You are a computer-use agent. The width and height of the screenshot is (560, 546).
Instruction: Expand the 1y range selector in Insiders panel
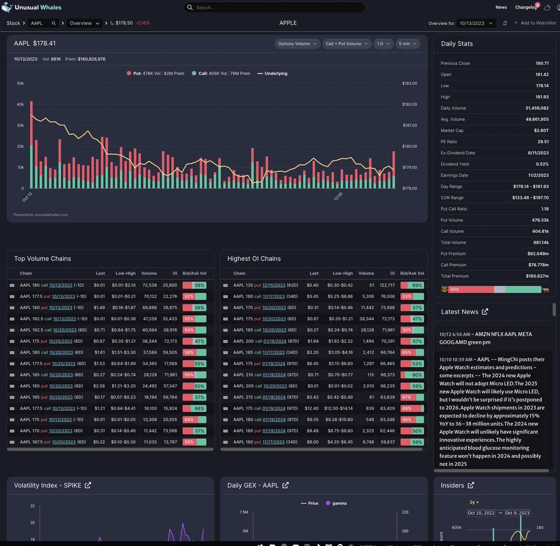[474, 502]
